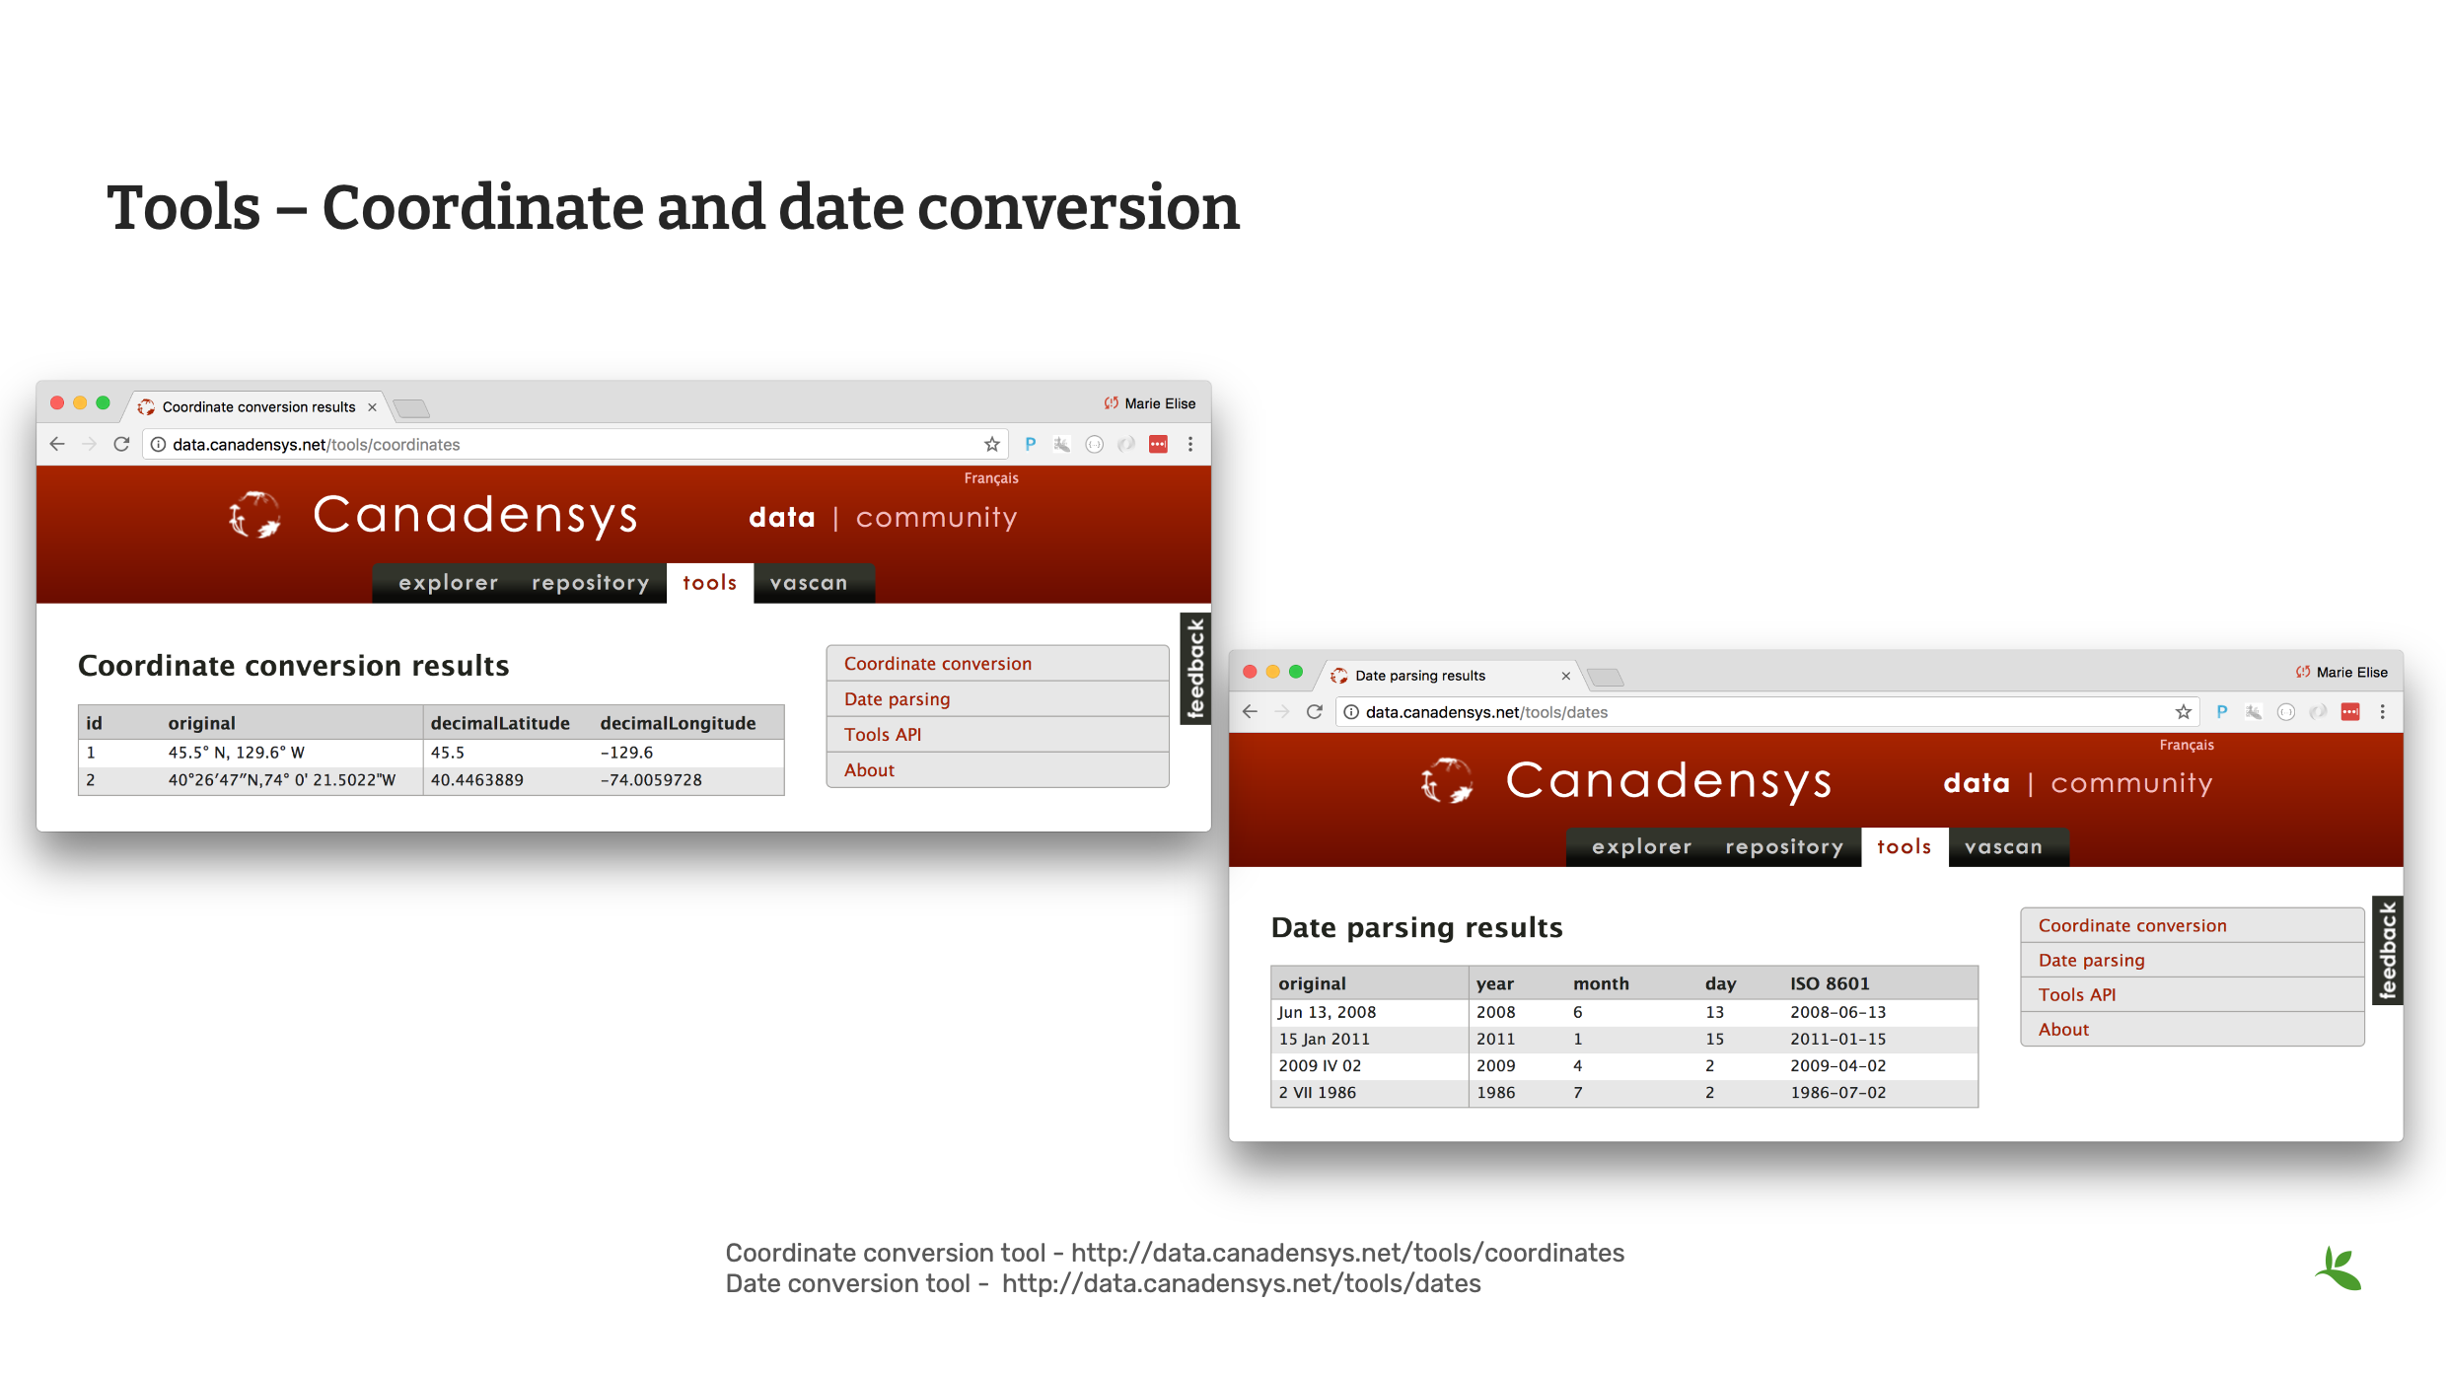Open the Chrome three-dot menu in the dates window
2446x1376 pixels.
(x=2384, y=711)
